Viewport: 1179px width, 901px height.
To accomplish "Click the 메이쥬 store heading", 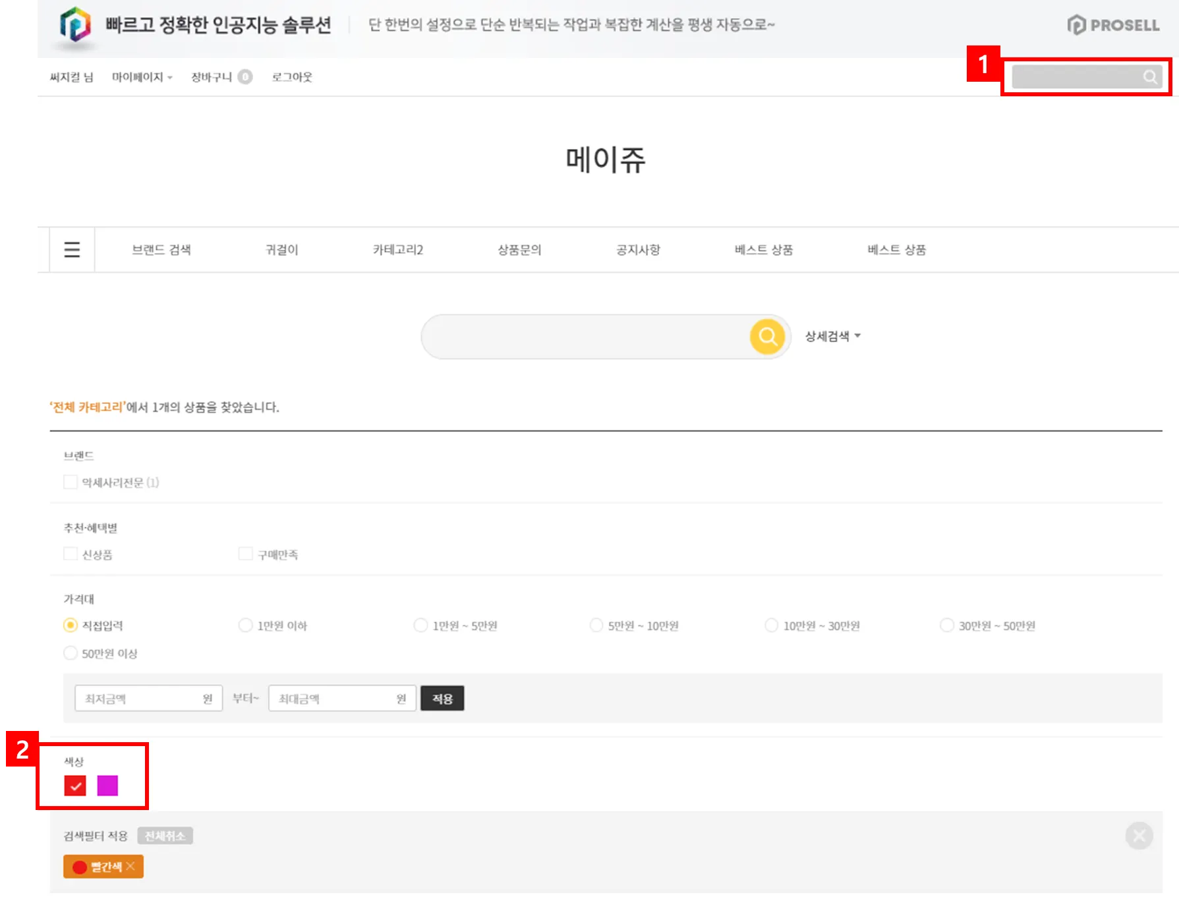I will point(606,160).
